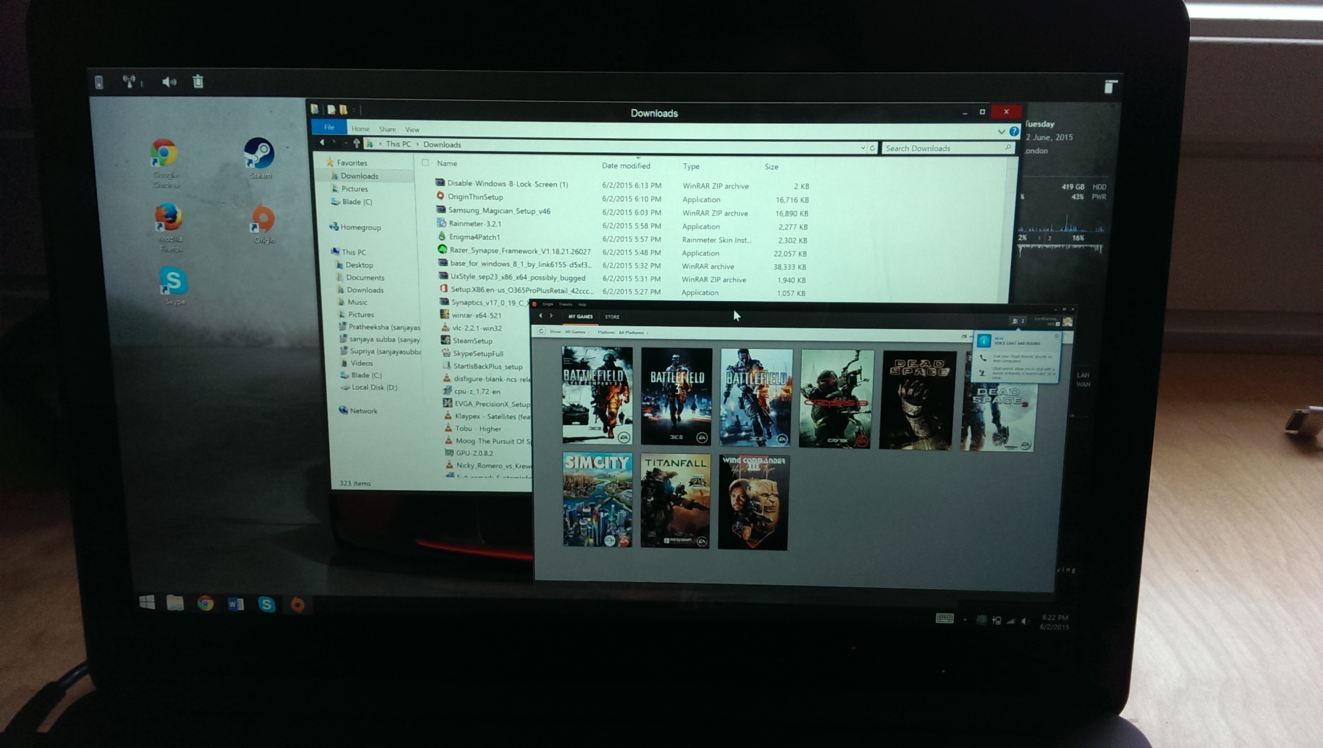The image size is (1323, 748).
Task: Sort files by Date modified column
Action: point(626,165)
